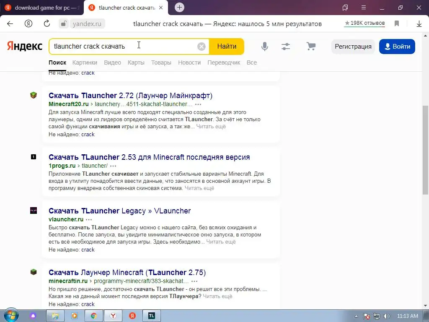Image resolution: width=429 pixels, height=322 pixels.
Task: Open Minecraft20.ru result favicon
Action: point(34,95)
